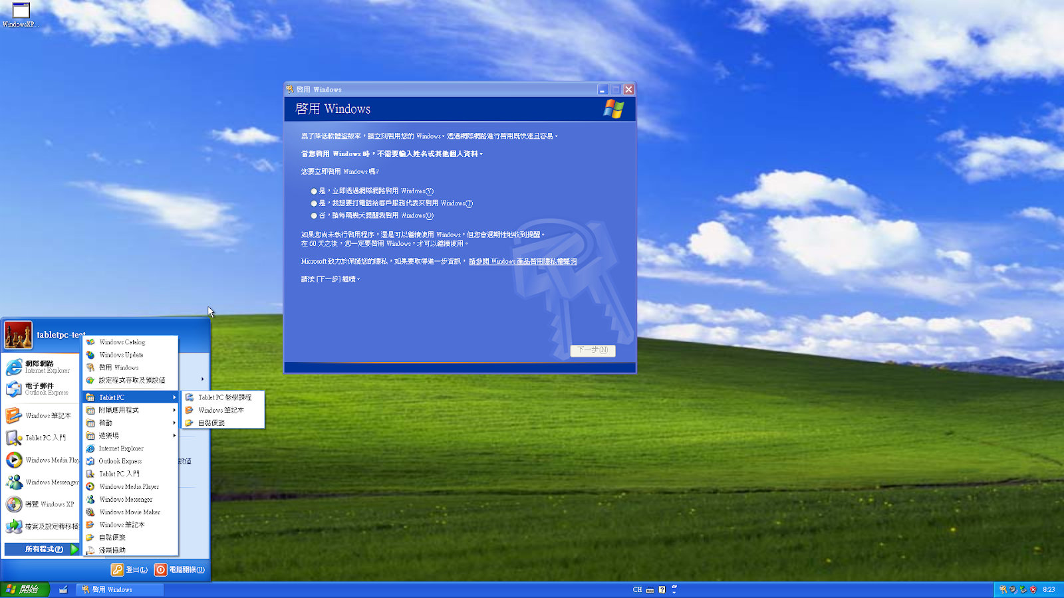Image resolution: width=1064 pixels, height=598 pixels.
Task: Minimize the 啓用 Windows dialog
Action: (602, 89)
